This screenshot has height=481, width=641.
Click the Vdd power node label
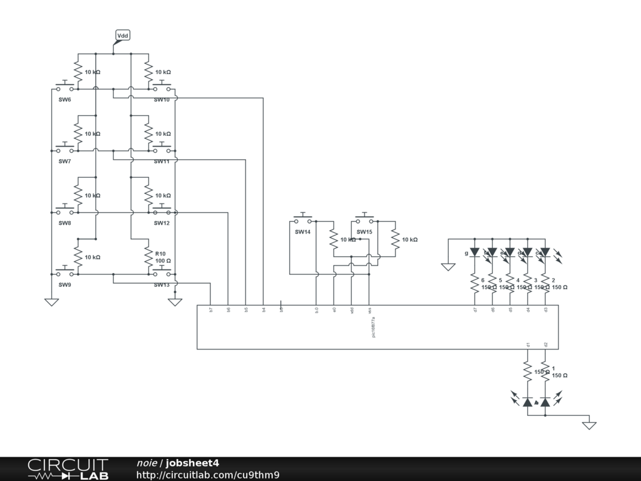tap(123, 36)
